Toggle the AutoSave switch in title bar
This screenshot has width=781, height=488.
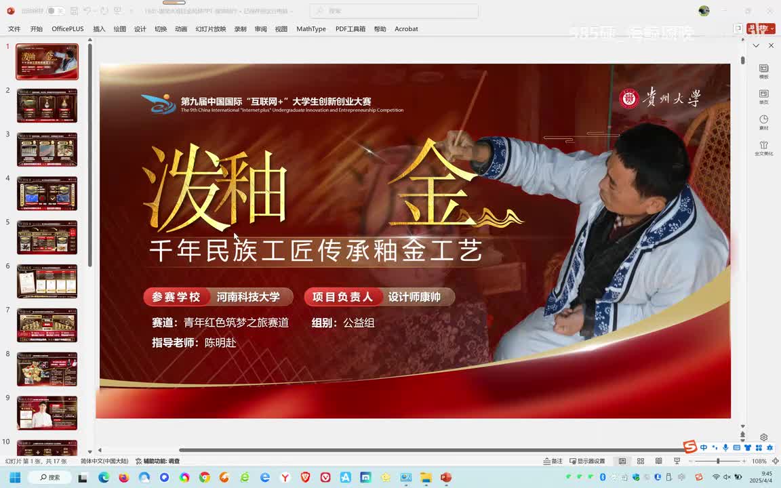click(55, 10)
